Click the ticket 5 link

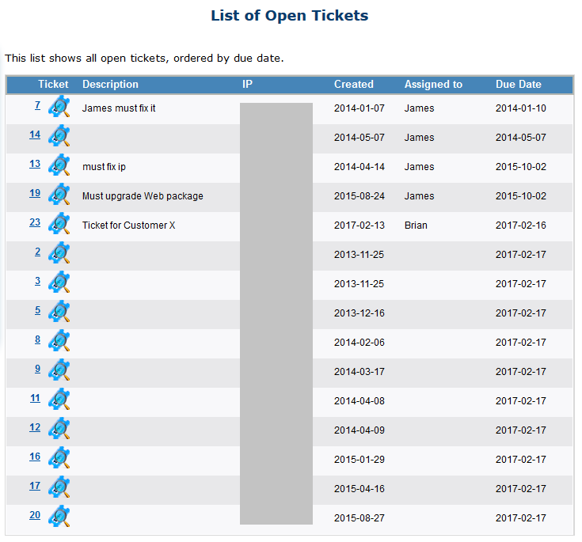[x=37, y=310]
